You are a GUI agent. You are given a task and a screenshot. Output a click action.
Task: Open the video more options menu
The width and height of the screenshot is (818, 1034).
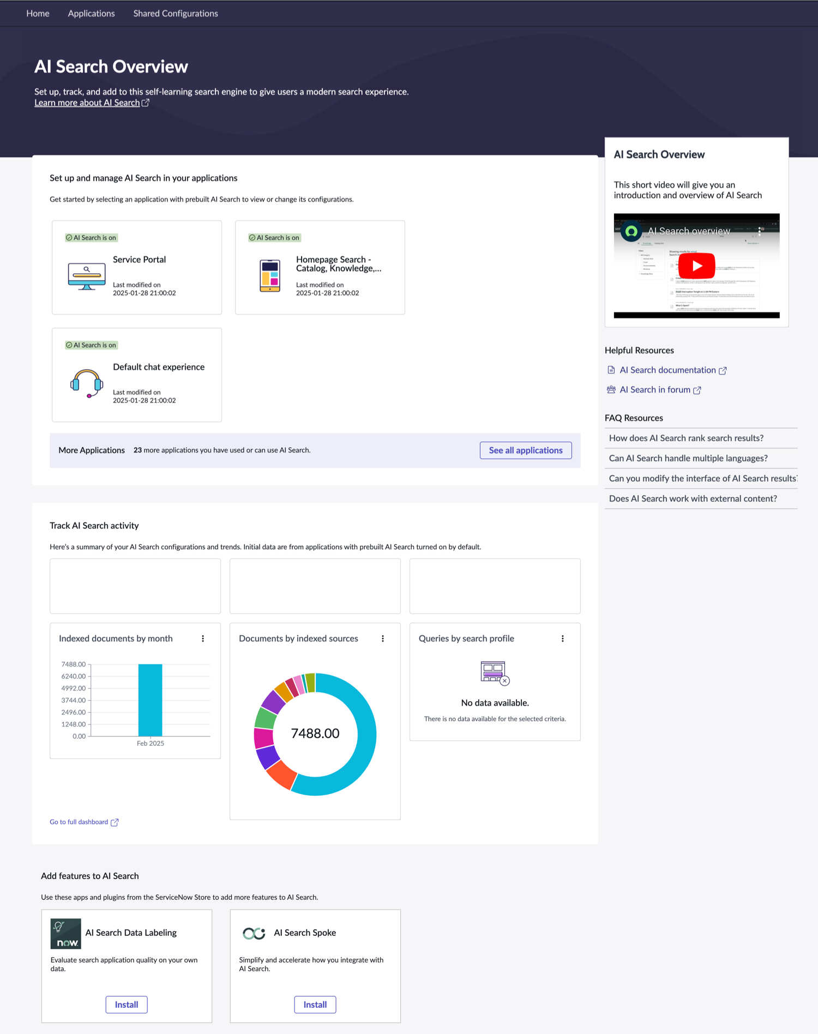(x=760, y=231)
